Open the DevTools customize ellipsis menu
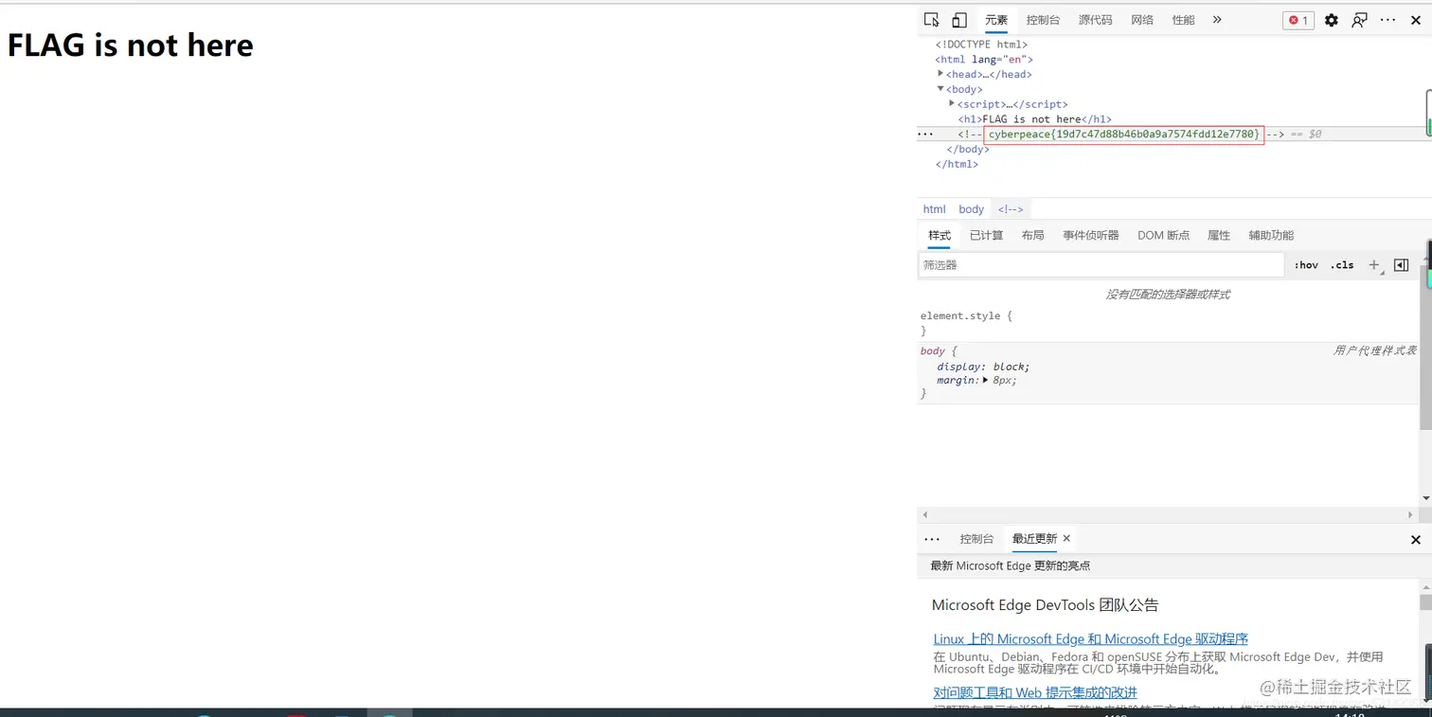Viewport: 1432px width, 717px height. click(x=1387, y=20)
